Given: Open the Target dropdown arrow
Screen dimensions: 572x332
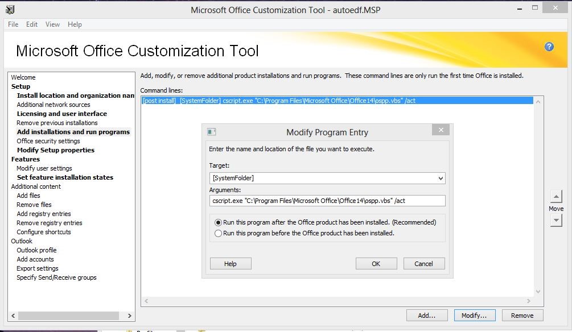Looking at the screenshot, I should (441, 178).
